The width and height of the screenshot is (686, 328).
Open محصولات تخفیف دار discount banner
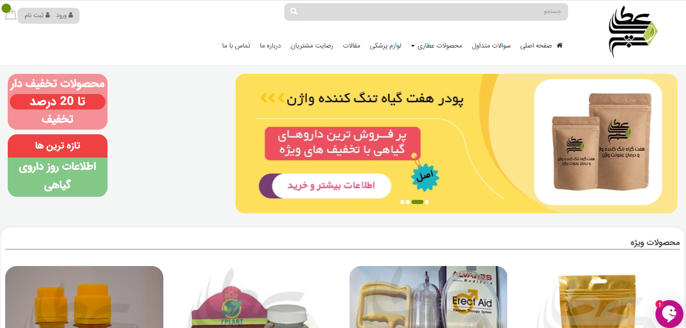coord(57,101)
